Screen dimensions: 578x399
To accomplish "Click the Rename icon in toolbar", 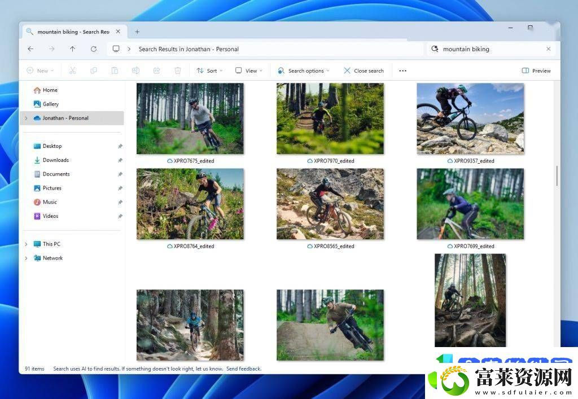I will (x=135, y=71).
